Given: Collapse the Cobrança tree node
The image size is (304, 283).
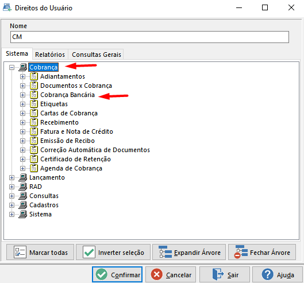Looking at the screenshot, I should 11,67.
